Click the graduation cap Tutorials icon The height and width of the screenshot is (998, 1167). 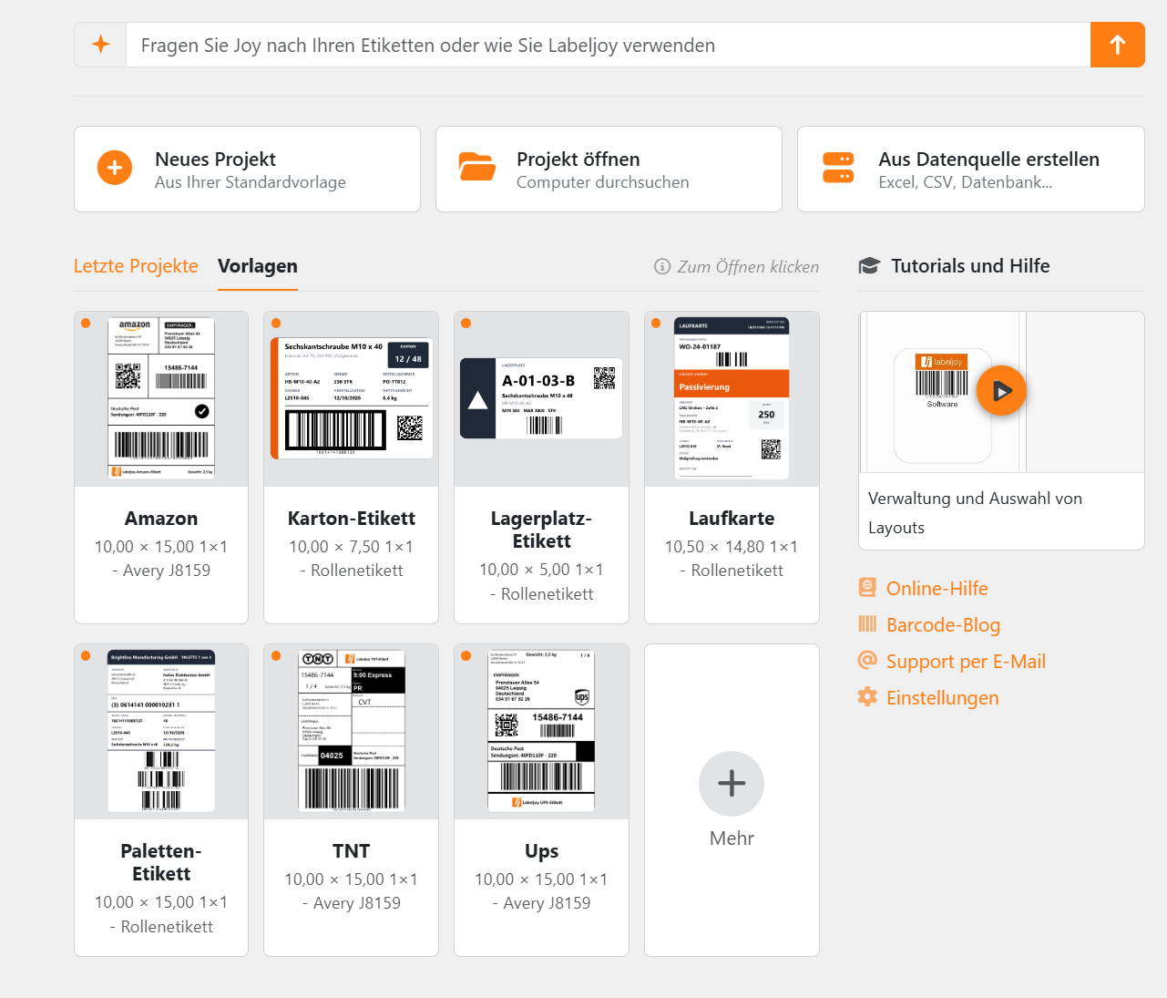click(x=869, y=266)
